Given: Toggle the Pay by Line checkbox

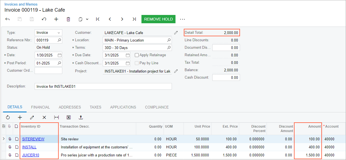Looking at the screenshot, I should (x=137, y=63).
